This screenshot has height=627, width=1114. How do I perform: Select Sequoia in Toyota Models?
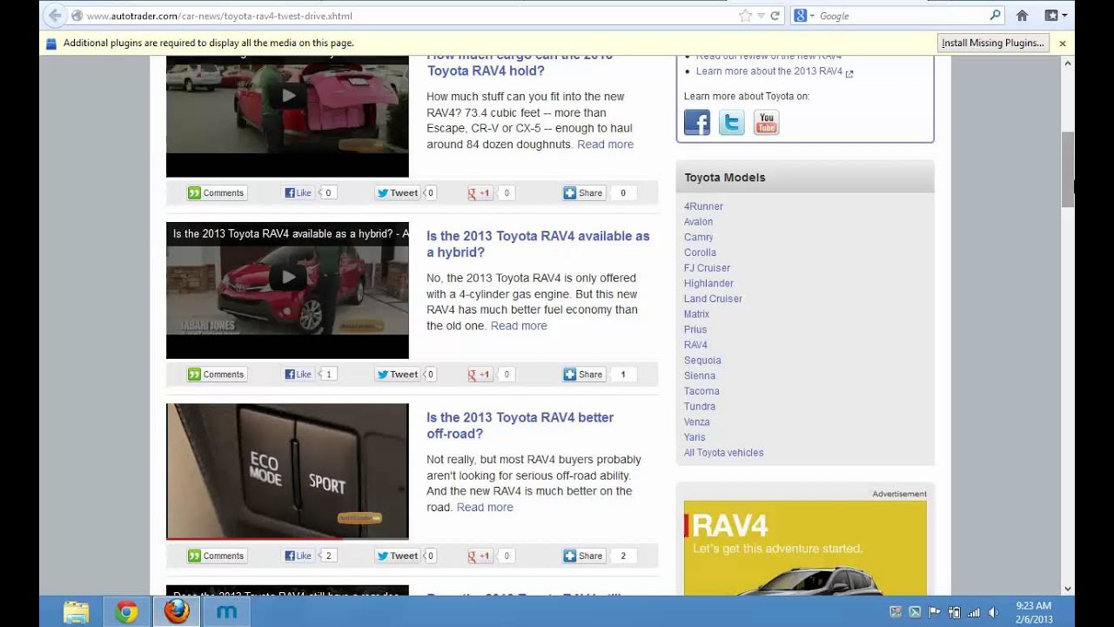[702, 361]
